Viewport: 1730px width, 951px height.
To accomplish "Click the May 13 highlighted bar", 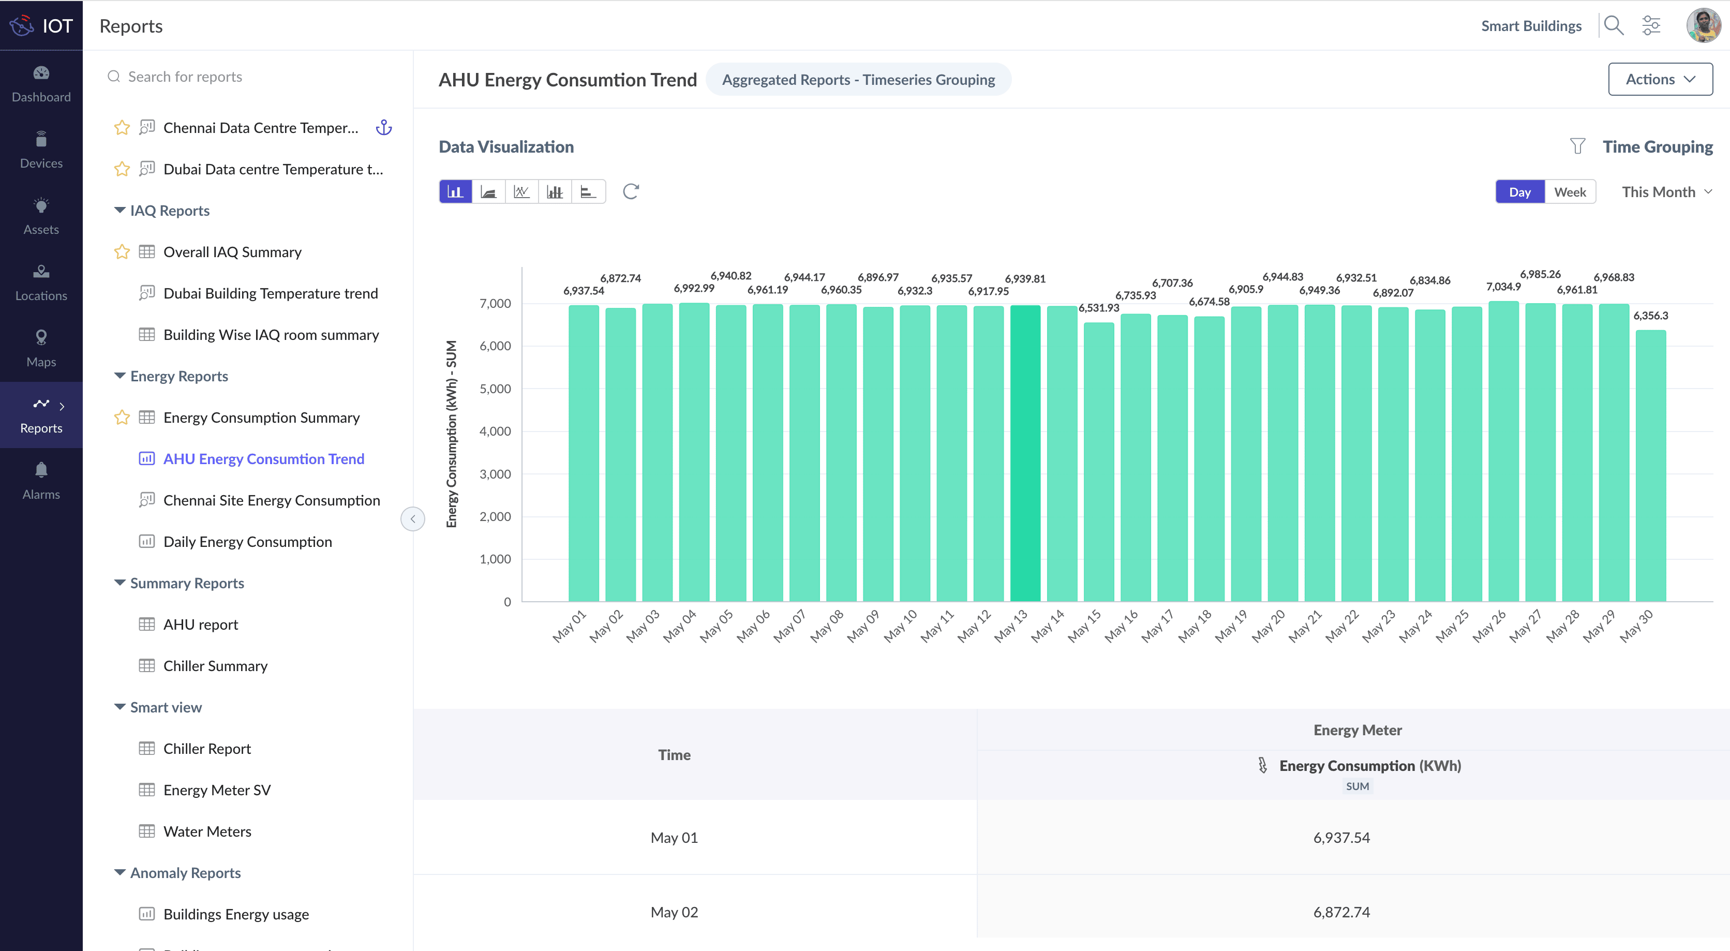I will [1025, 453].
